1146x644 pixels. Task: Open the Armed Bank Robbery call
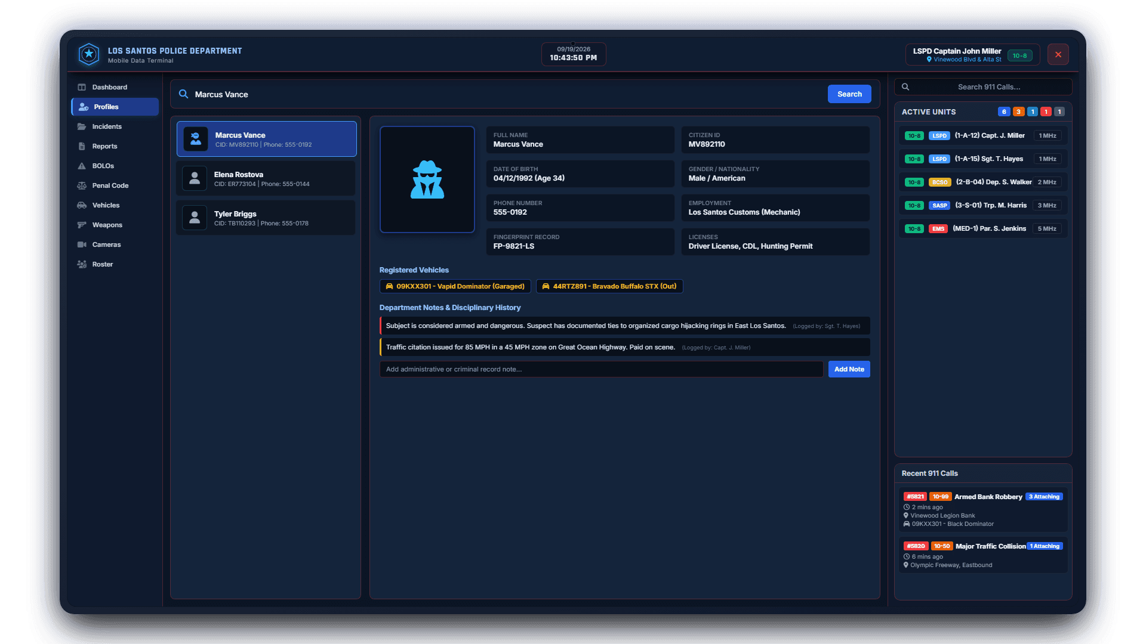(x=983, y=510)
